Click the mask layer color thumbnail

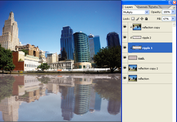click(133, 58)
